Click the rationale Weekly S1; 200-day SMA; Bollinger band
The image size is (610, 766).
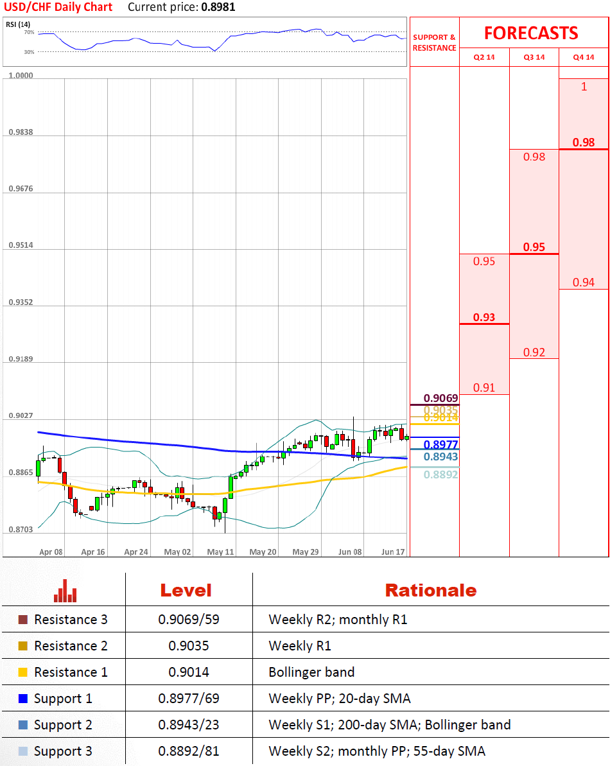coord(390,726)
